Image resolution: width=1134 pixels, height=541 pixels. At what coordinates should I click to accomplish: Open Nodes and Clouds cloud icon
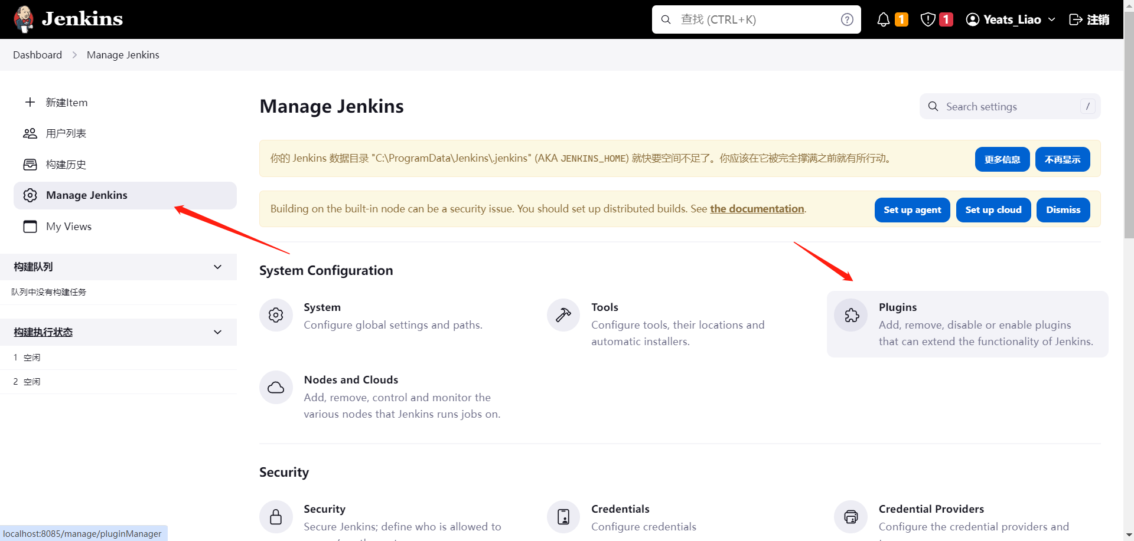pos(275,387)
